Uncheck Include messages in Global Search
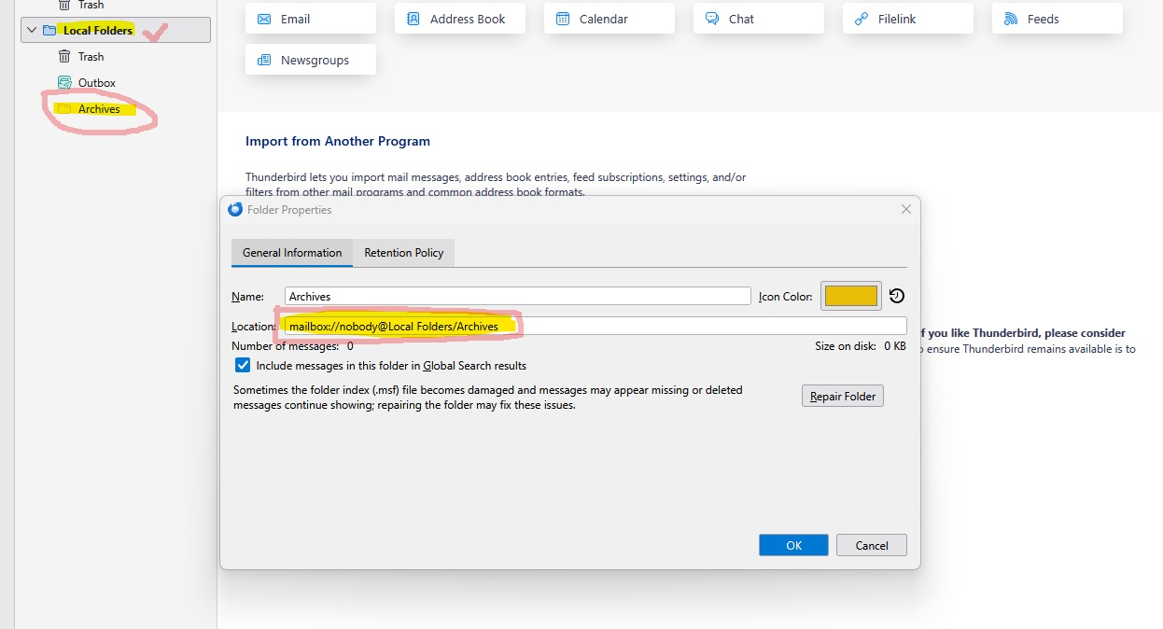The height and width of the screenshot is (629, 1163). click(243, 366)
